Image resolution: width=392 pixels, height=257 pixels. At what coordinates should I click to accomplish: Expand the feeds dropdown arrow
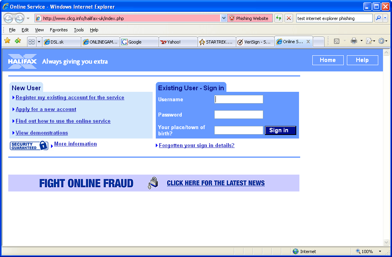click(345, 41)
